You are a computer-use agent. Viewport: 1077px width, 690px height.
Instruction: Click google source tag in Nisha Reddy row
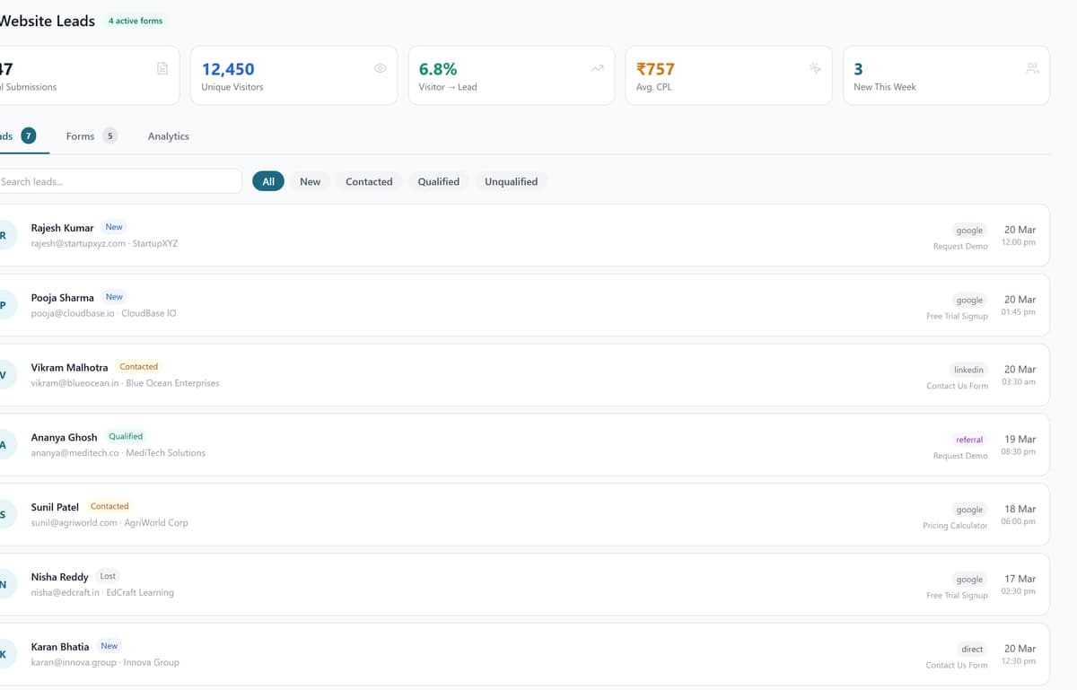969,581
